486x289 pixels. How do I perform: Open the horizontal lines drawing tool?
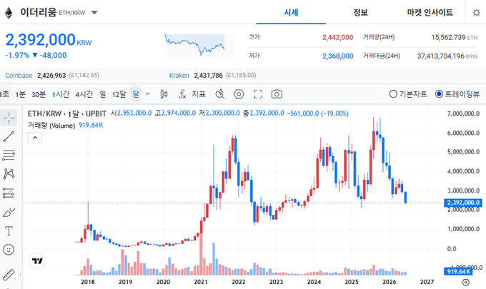[x=9, y=155]
